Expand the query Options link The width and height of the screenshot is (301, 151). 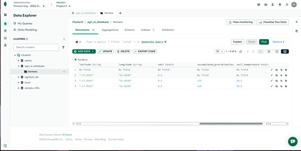pos(278,42)
